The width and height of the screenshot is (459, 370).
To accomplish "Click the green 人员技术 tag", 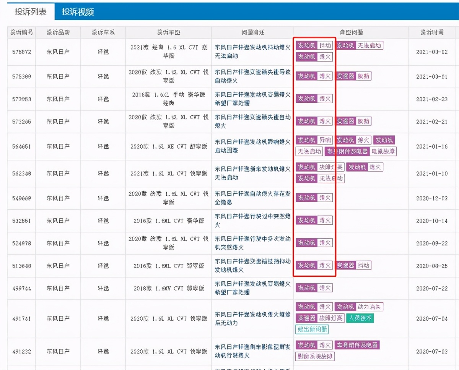I will (360, 318).
